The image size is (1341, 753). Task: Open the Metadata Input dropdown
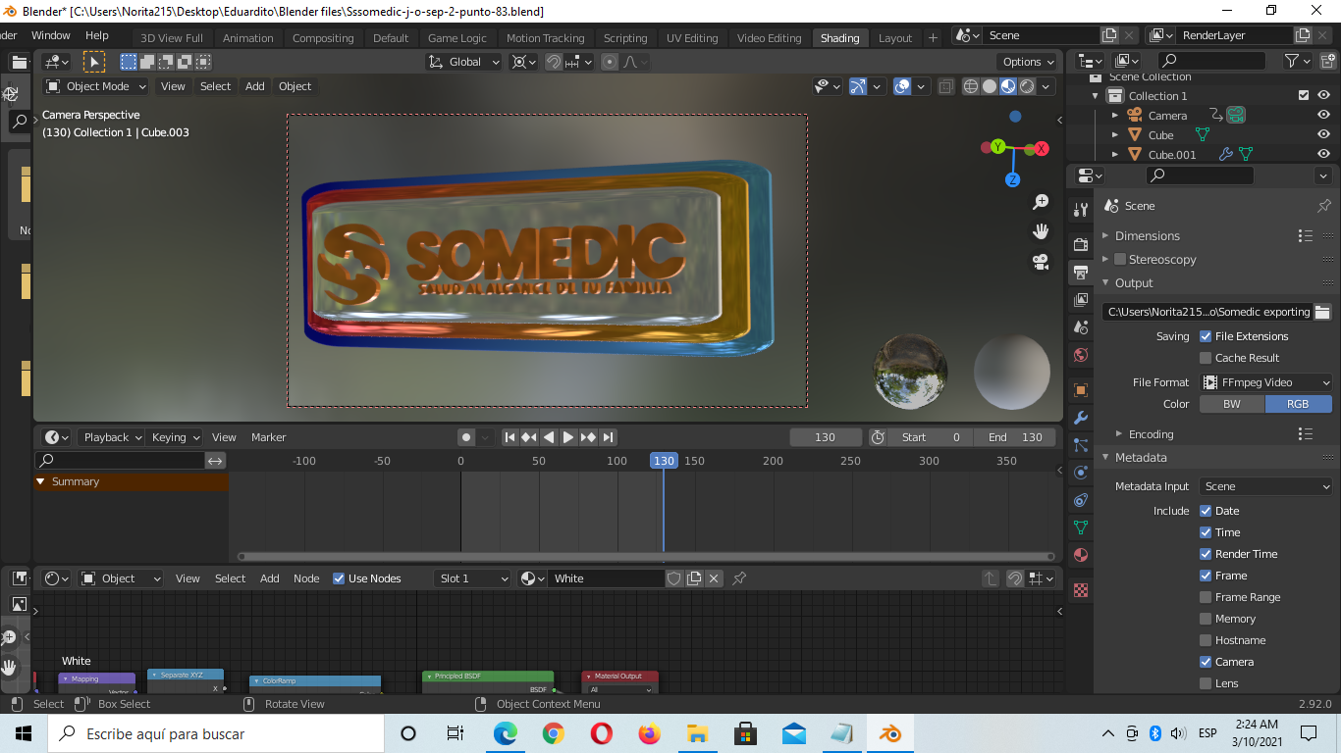click(1265, 486)
